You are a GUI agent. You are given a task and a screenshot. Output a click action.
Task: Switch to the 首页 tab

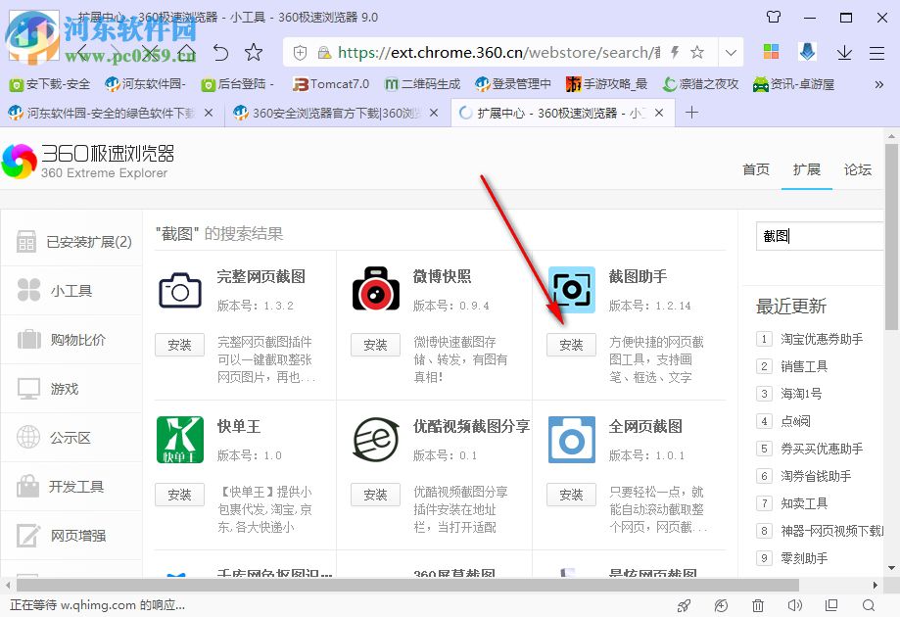pos(755,168)
